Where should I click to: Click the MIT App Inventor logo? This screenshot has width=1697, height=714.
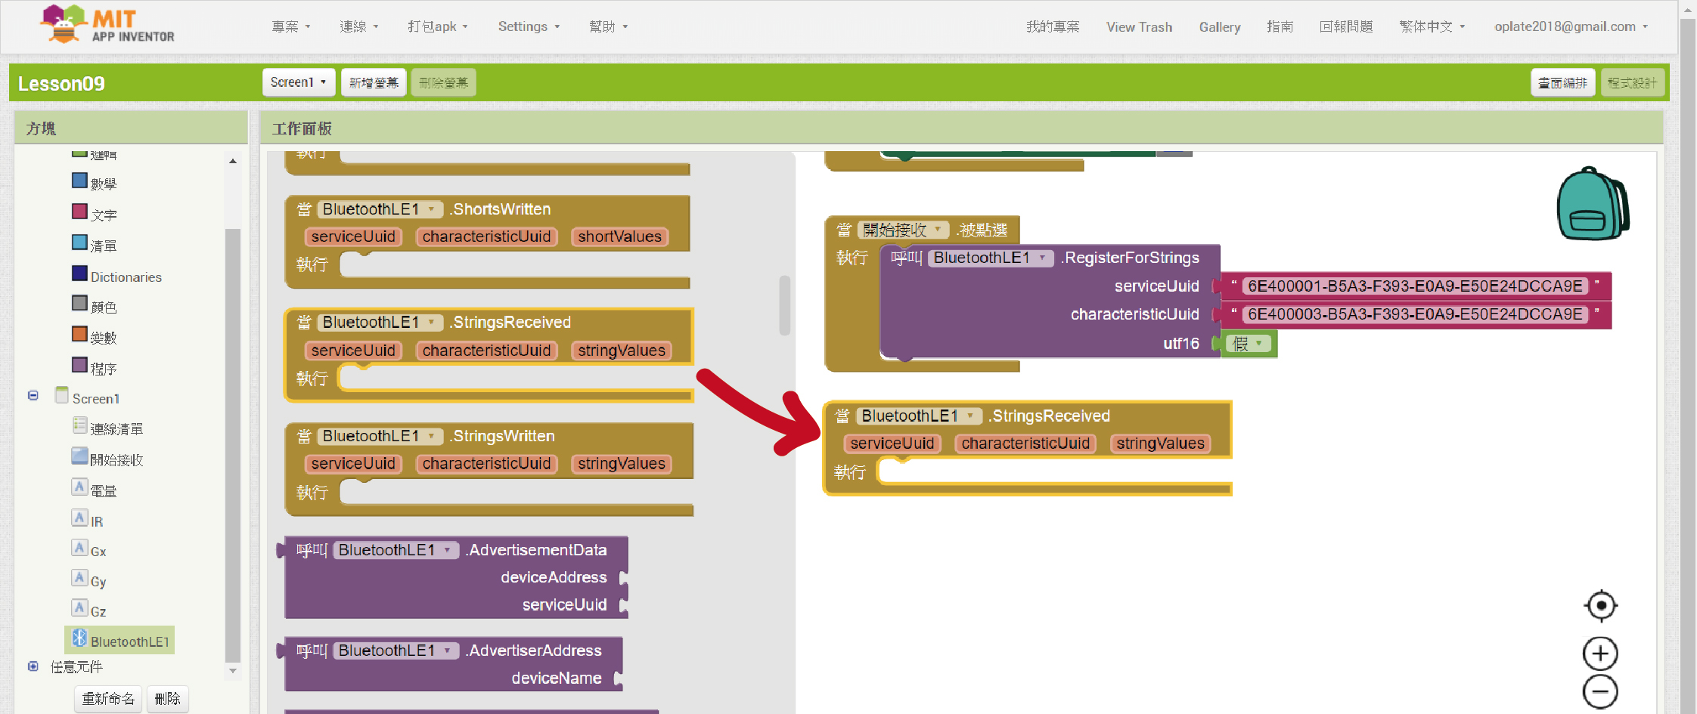107,26
